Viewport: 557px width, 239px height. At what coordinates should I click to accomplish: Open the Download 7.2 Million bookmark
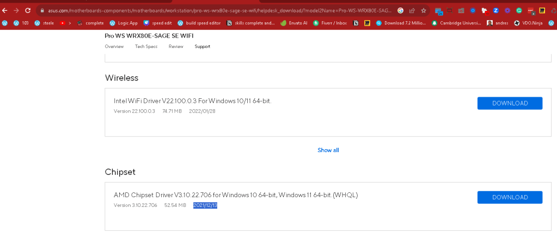(401, 23)
